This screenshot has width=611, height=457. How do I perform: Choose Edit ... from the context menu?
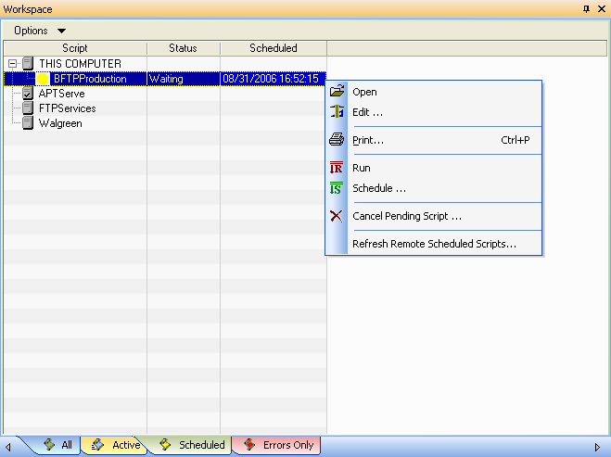pos(433,112)
